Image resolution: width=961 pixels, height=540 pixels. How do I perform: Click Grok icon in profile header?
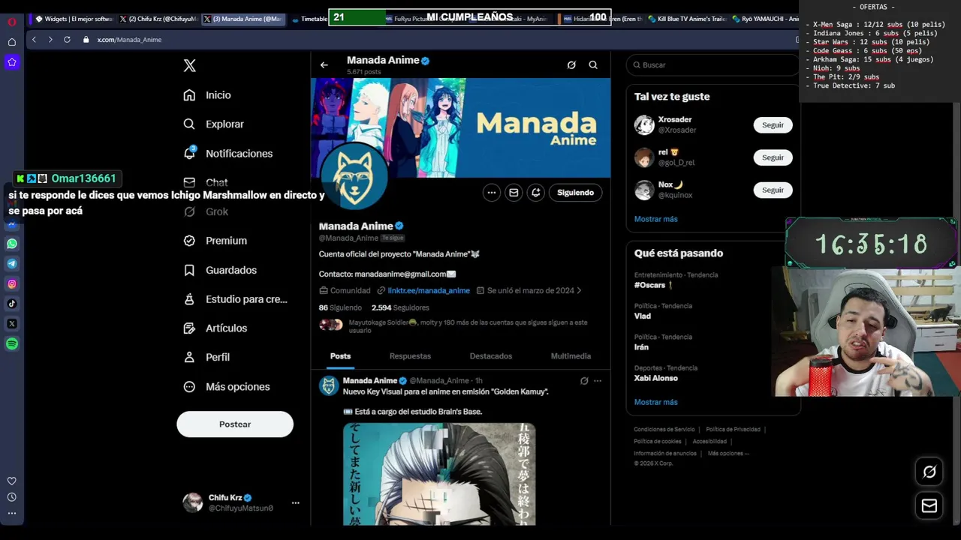[571, 65]
